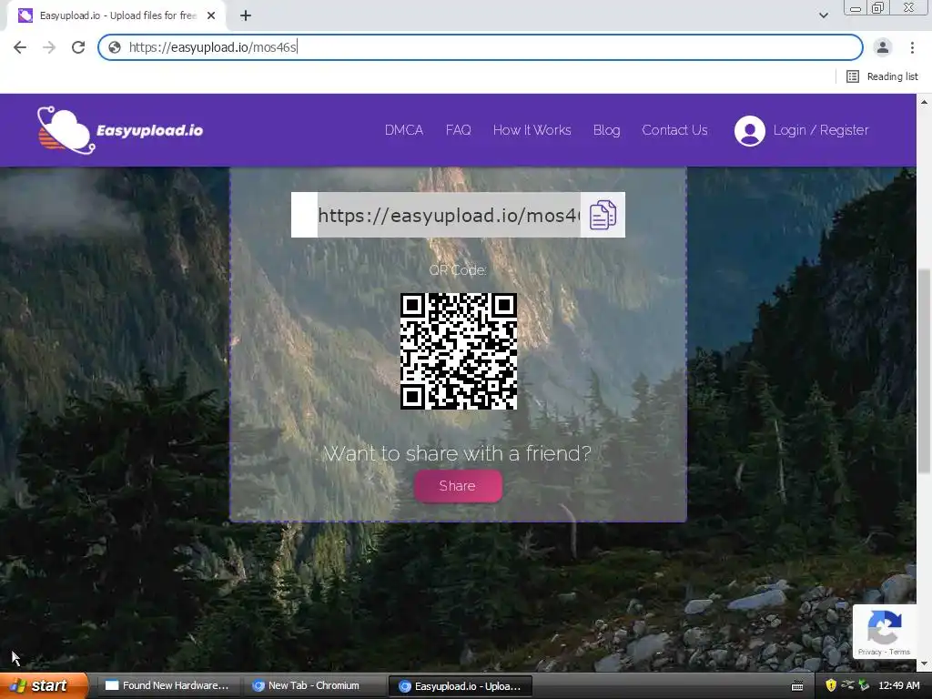
Task: Click the QR code image
Action: click(x=459, y=351)
